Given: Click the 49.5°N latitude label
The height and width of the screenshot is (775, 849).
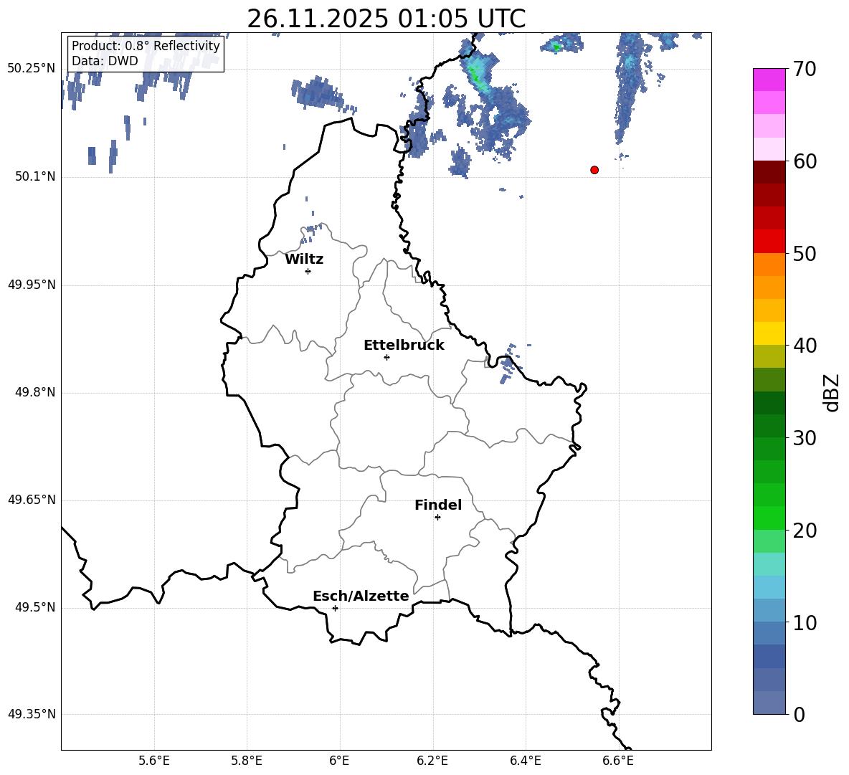Looking at the screenshot, I should tap(35, 607).
